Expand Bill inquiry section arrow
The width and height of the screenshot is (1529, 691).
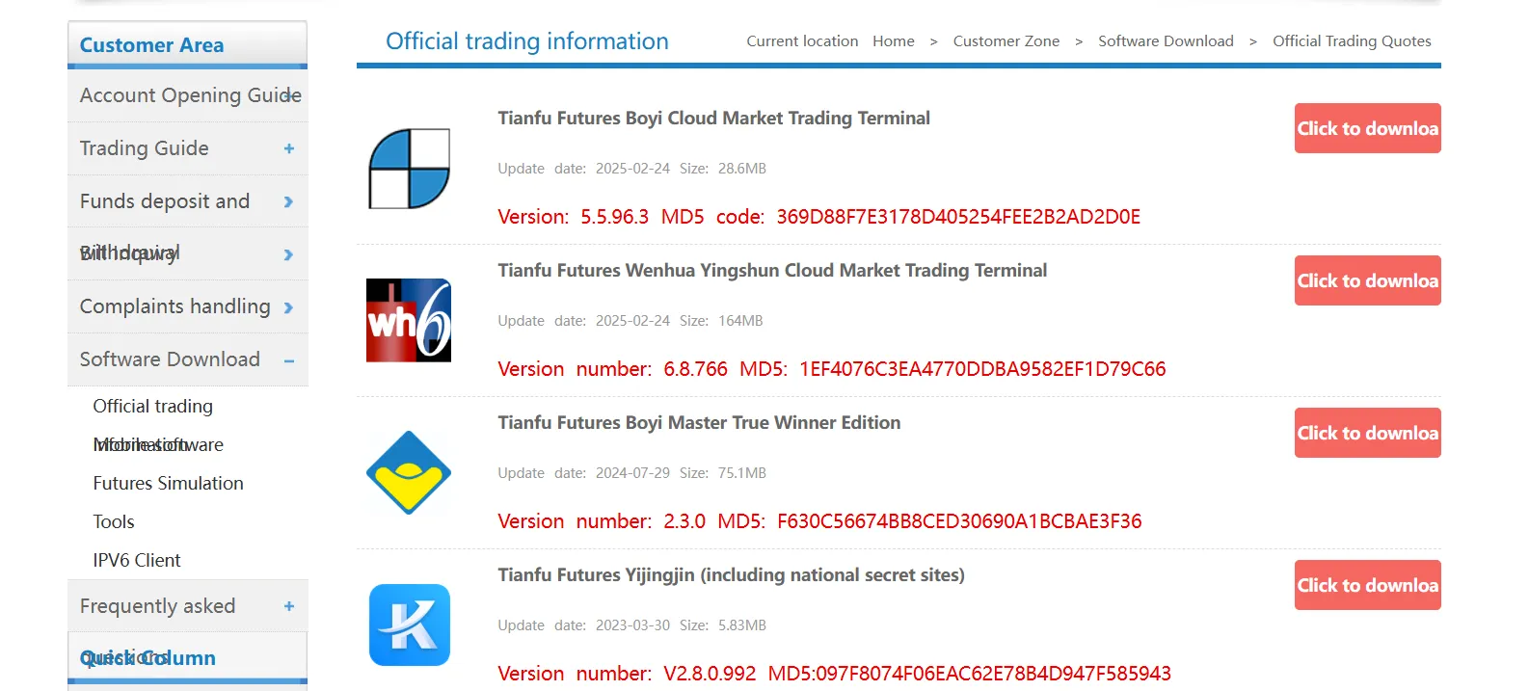point(288,254)
